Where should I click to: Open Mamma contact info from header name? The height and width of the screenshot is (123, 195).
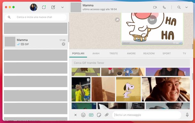[x=88, y=5]
